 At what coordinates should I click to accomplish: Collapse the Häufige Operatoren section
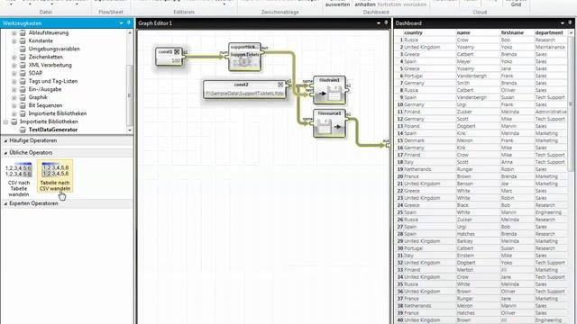tap(5, 140)
